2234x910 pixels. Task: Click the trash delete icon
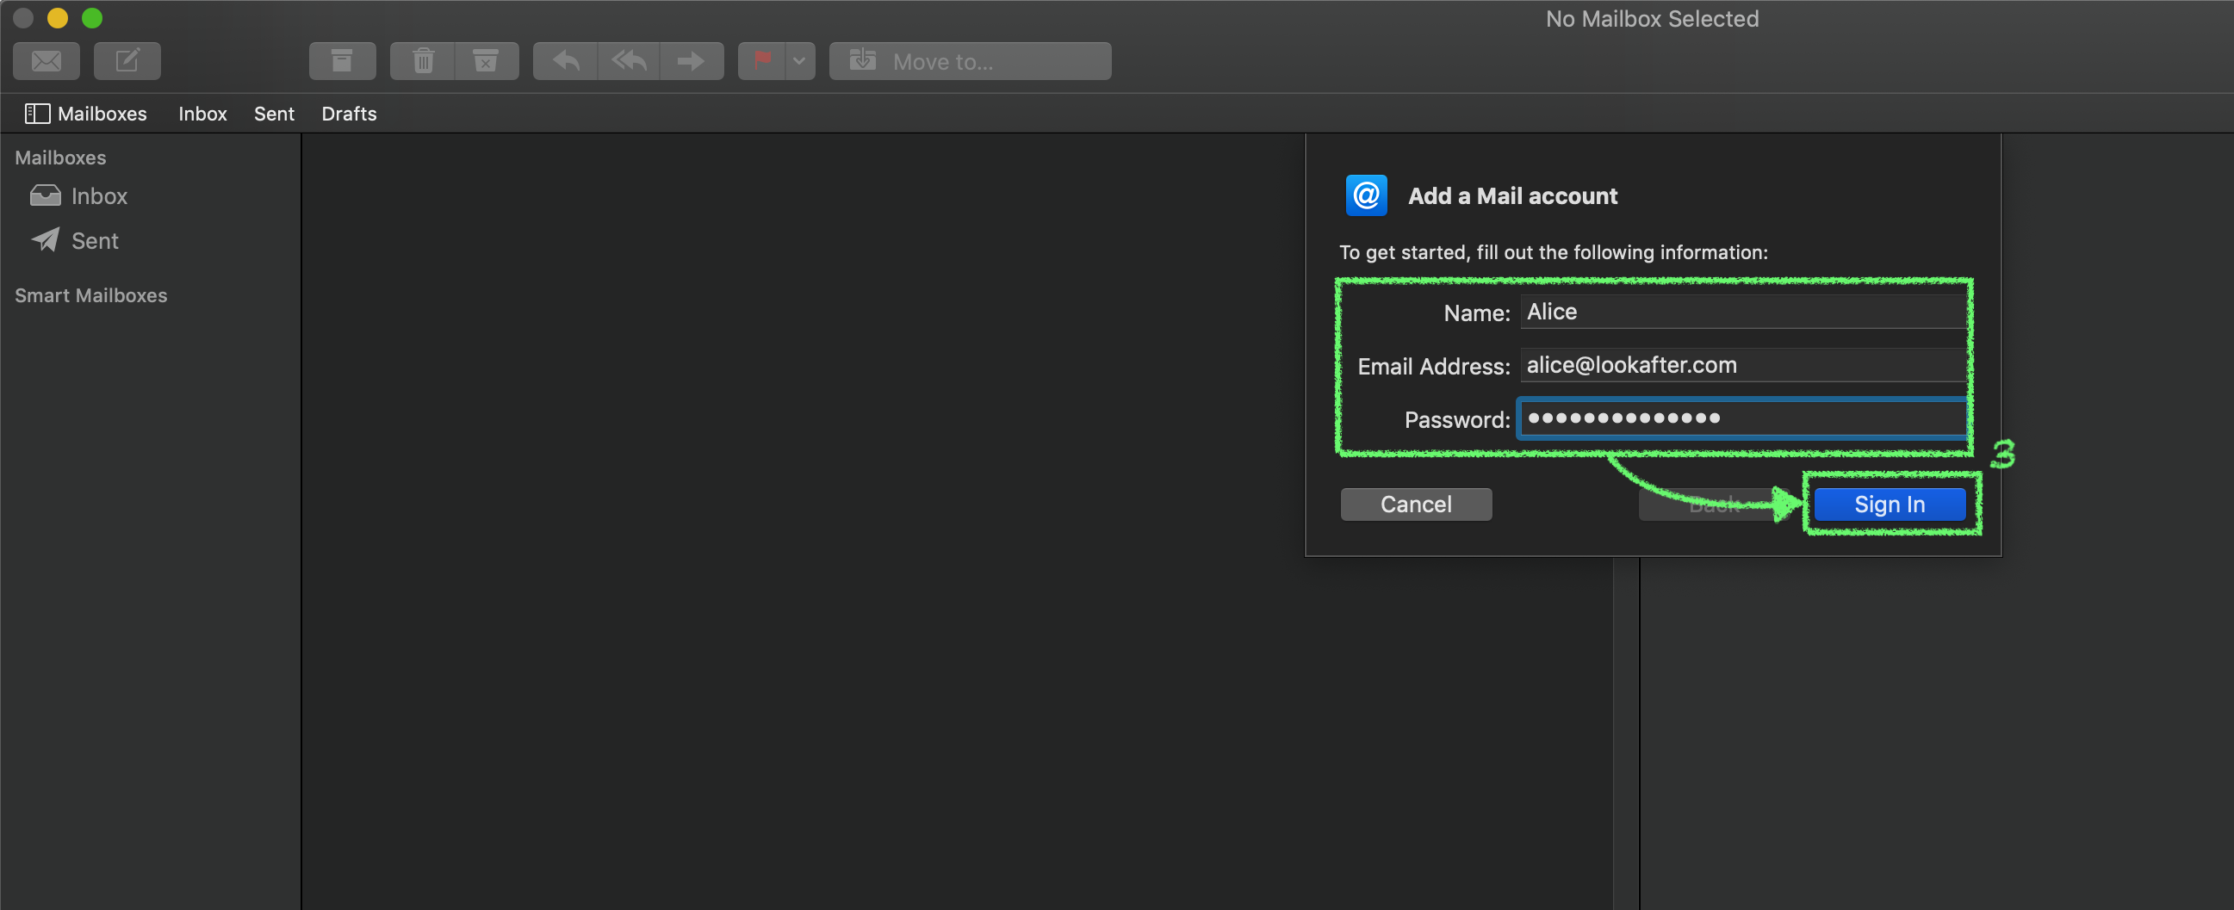(x=423, y=61)
